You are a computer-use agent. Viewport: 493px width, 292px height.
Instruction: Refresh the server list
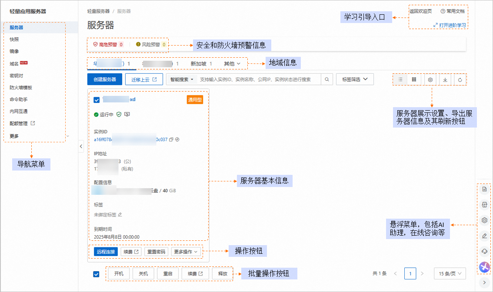[460, 80]
